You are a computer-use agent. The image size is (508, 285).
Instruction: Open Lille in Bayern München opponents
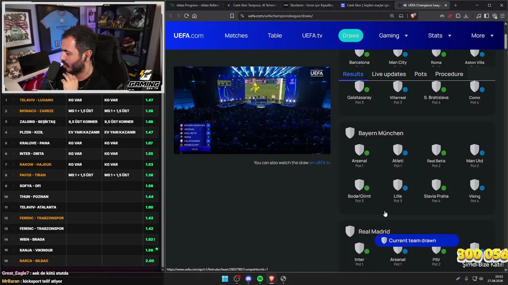point(398,190)
